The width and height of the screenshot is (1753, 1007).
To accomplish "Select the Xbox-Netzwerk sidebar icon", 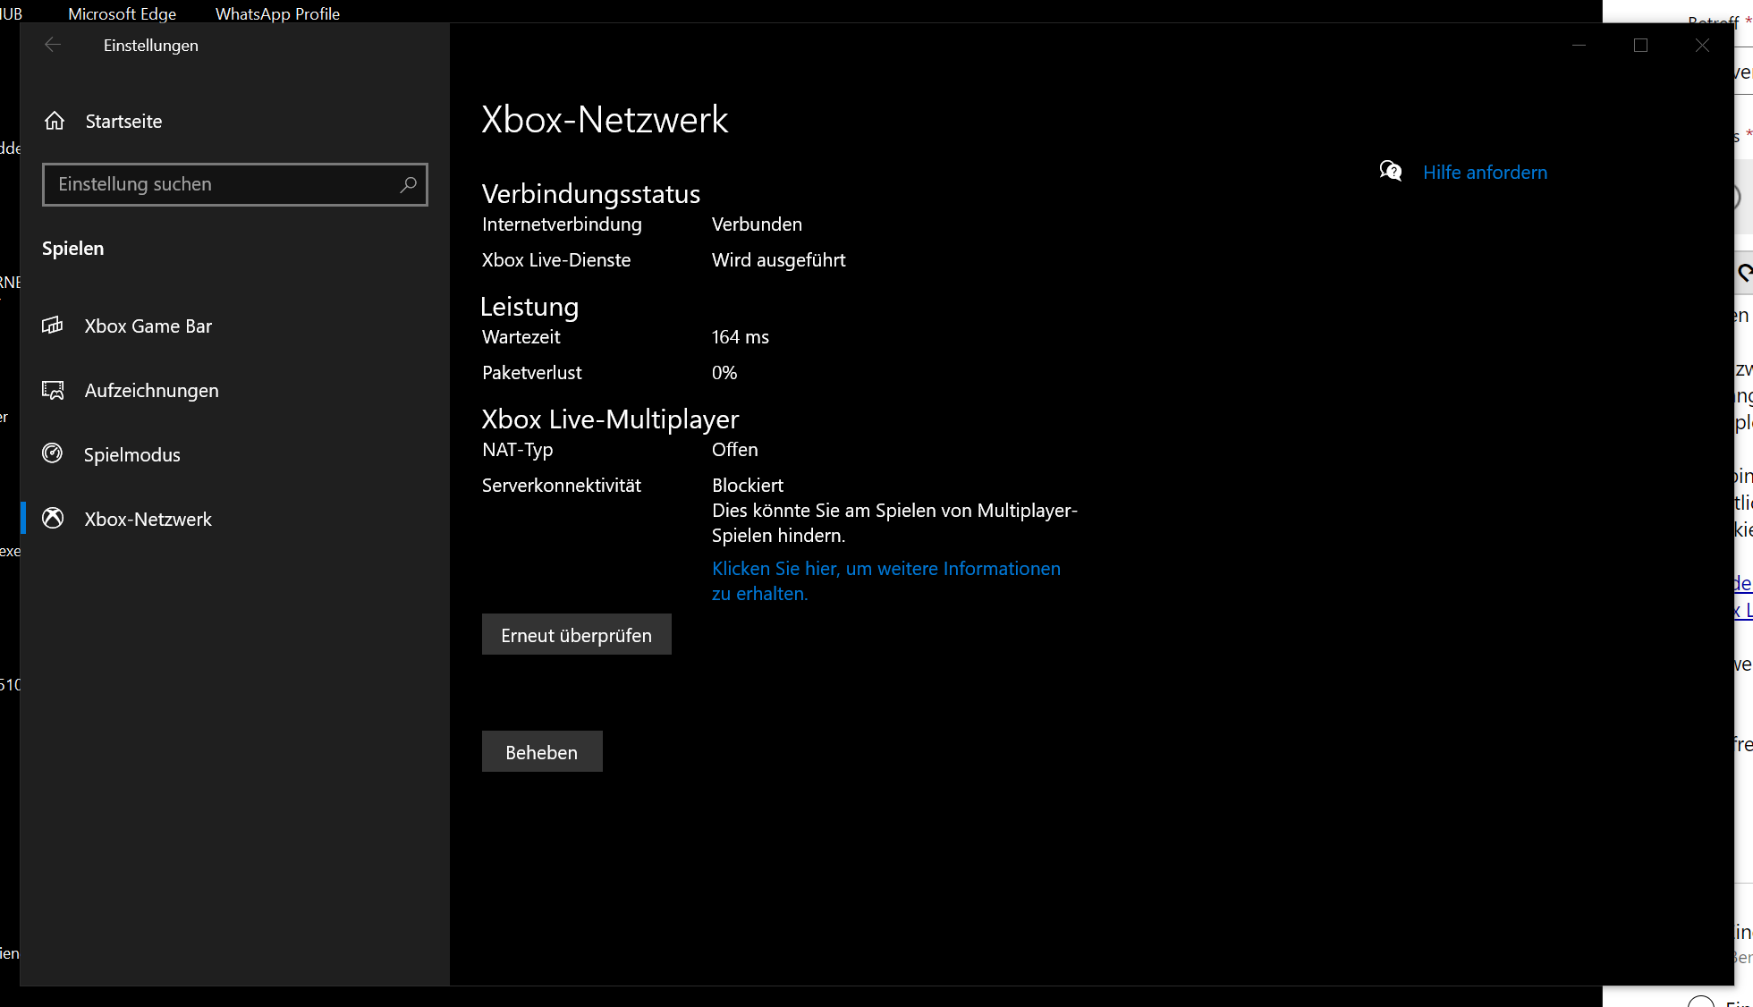I will [53, 518].
